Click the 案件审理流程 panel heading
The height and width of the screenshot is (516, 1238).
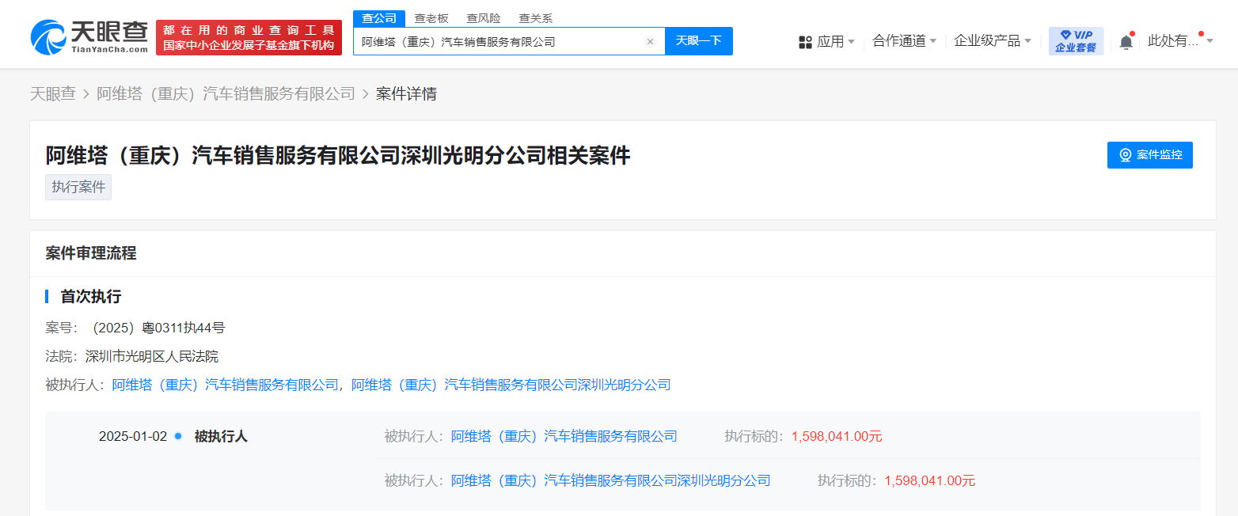click(91, 253)
